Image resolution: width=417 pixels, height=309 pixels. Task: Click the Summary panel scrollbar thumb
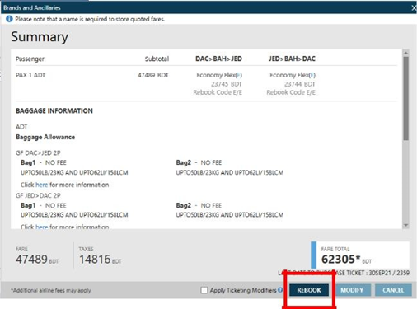click(406, 98)
